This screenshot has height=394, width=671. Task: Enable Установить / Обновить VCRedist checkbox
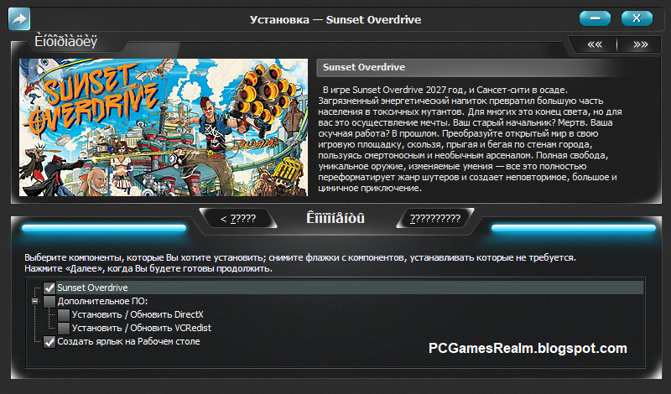click(64, 328)
